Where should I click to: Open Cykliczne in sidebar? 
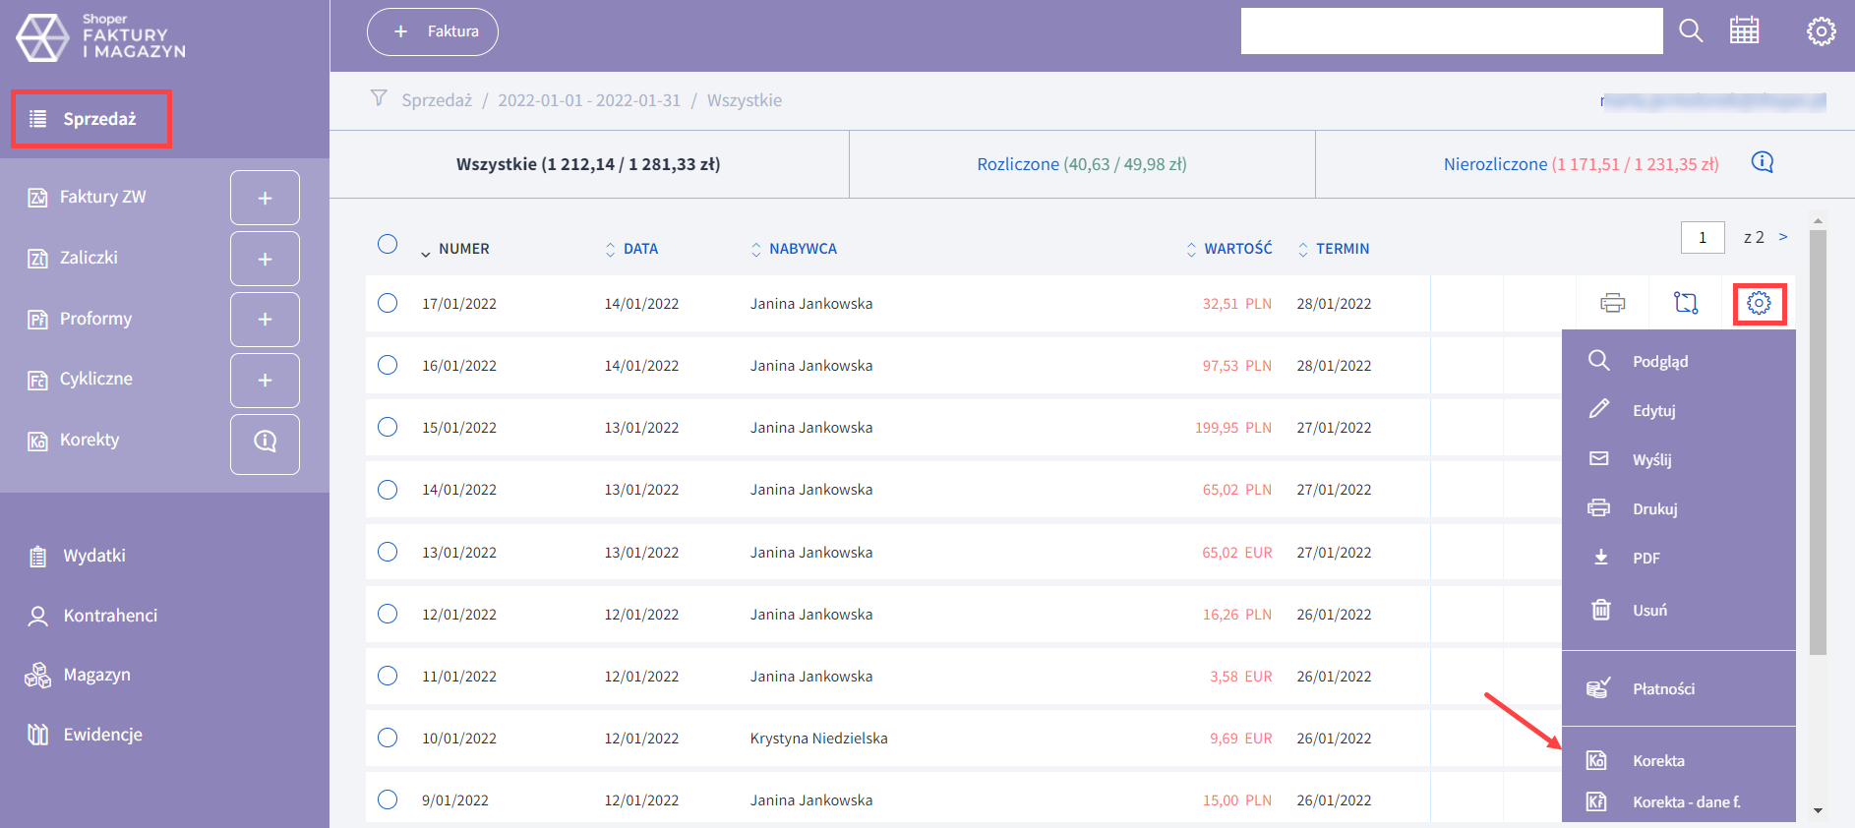click(x=95, y=379)
